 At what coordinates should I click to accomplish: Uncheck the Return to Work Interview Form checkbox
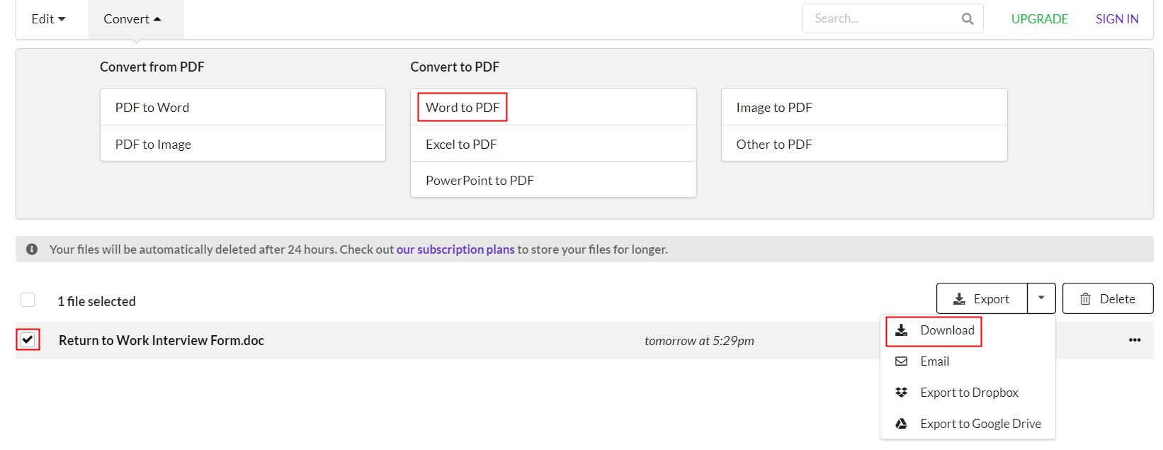coord(28,339)
